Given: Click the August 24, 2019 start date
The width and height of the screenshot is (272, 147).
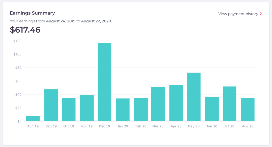Looking at the screenshot, I should [x=61, y=21].
